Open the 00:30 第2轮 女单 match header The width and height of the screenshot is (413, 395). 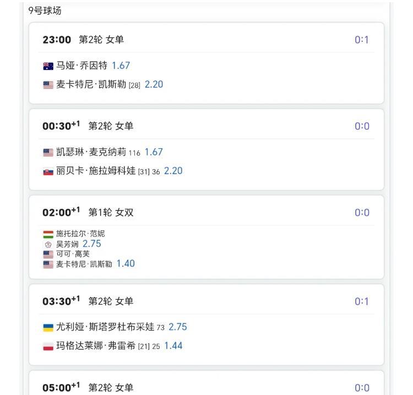point(88,126)
